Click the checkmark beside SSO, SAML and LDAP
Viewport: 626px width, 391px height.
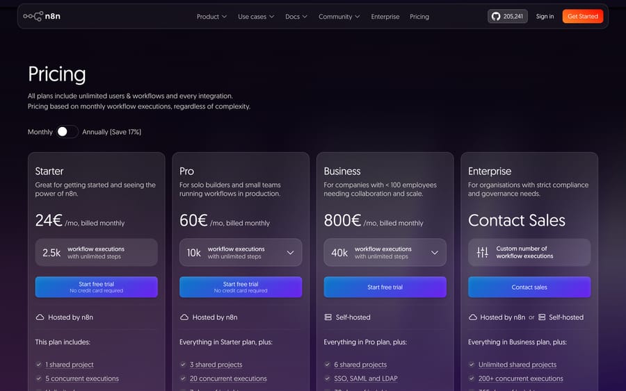click(328, 378)
